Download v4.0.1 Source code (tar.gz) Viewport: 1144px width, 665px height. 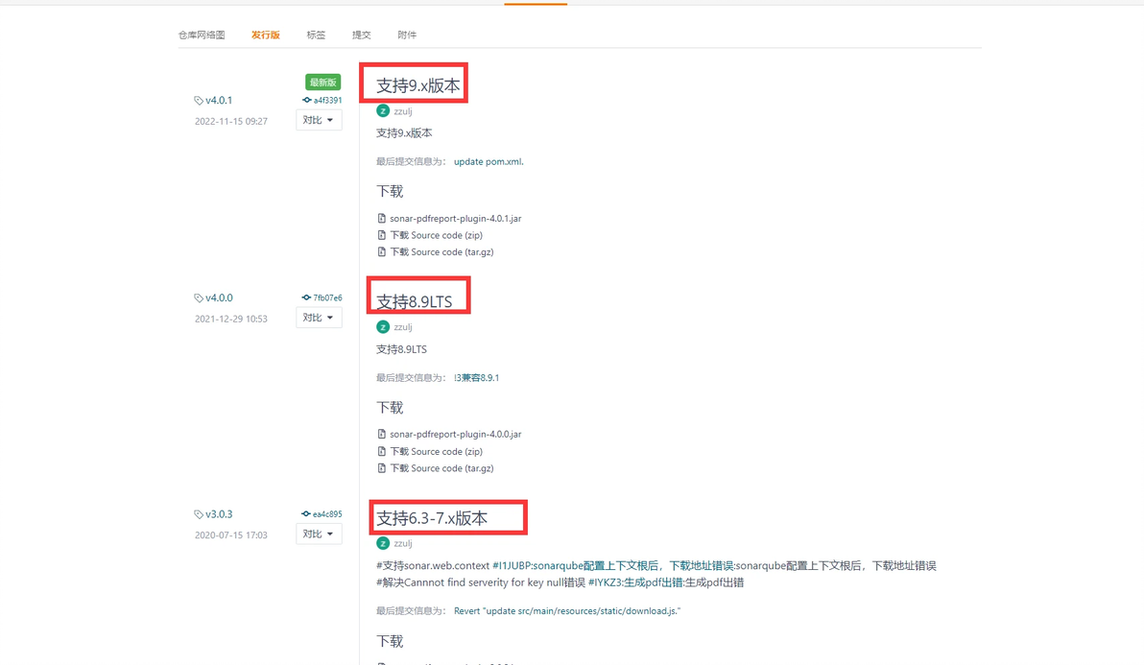tap(441, 252)
